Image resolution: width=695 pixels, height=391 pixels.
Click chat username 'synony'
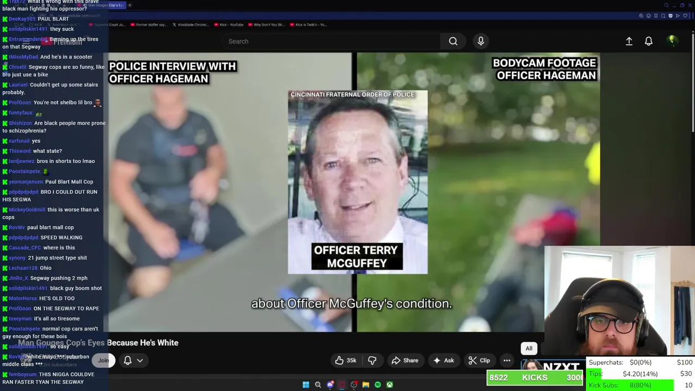click(17, 258)
